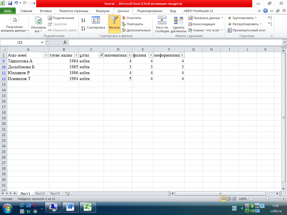This screenshot has width=287, height=215.
Task: Switch to the Рецензирование tab
Action: click(x=150, y=11)
